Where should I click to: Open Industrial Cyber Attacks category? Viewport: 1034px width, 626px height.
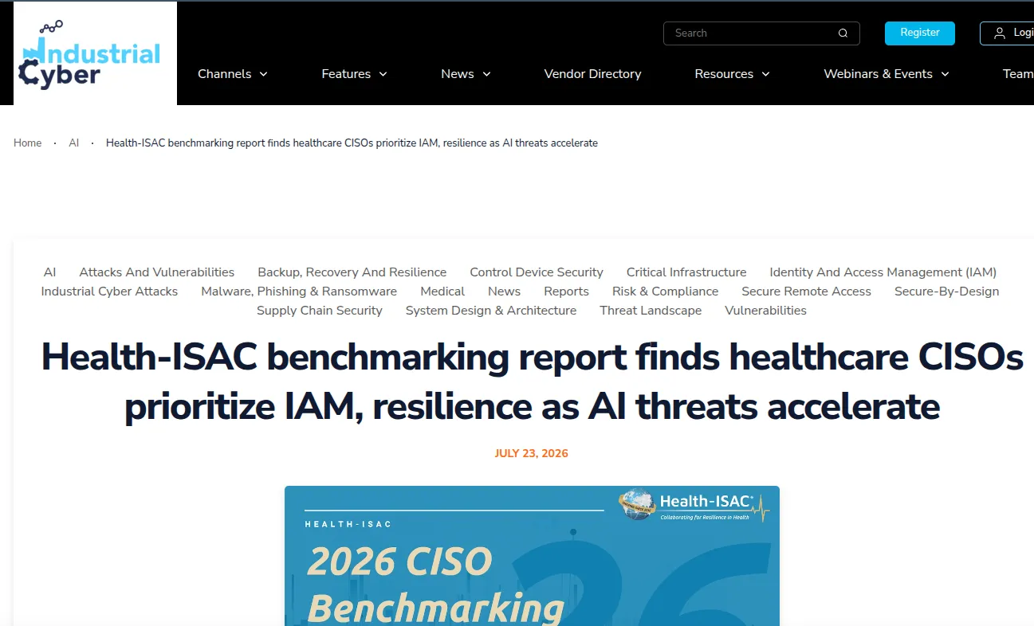pos(109,291)
